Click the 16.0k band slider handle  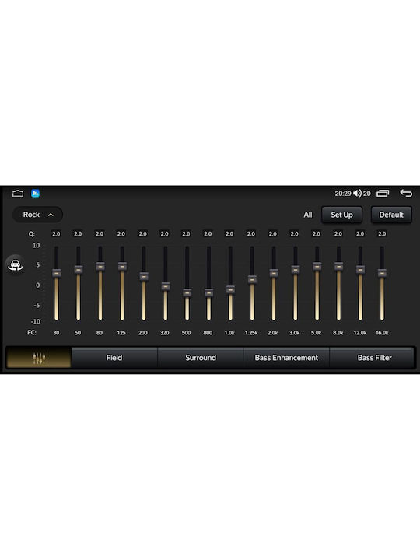(x=382, y=273)
